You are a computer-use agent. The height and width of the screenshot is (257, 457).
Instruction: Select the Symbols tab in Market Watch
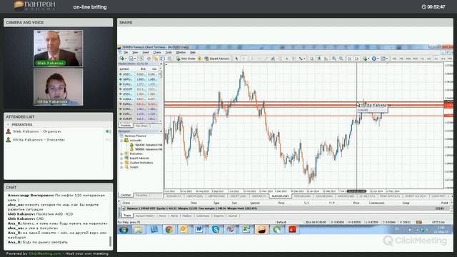[x=126, y=126]
